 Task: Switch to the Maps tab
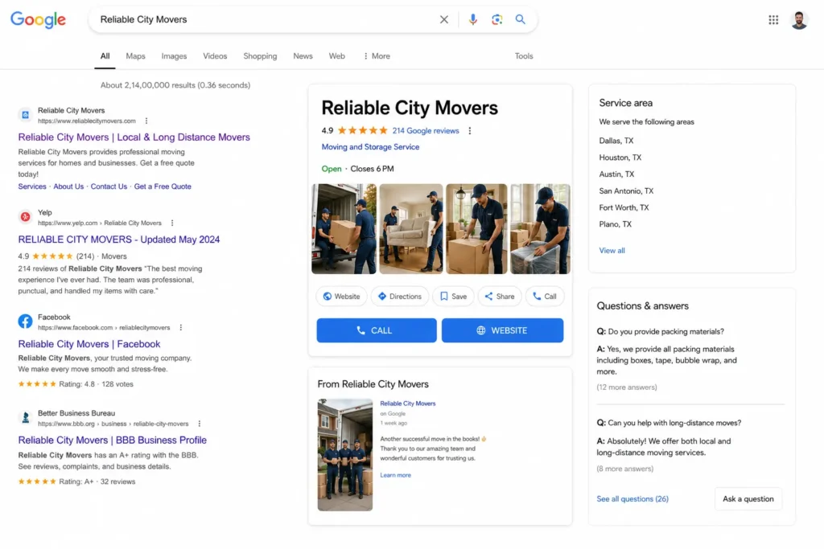[x=135, y=56]
